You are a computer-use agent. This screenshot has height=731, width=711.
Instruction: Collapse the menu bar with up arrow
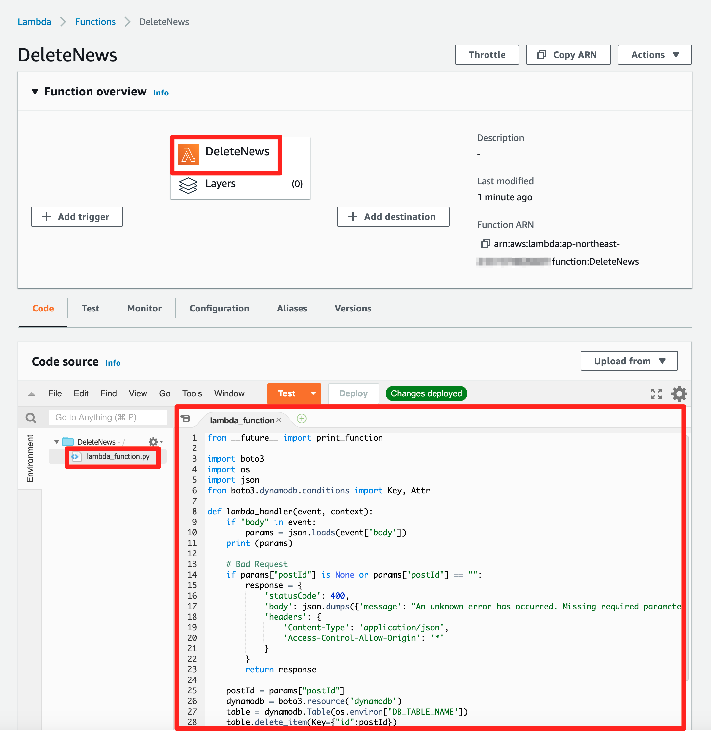coord(32,394)
